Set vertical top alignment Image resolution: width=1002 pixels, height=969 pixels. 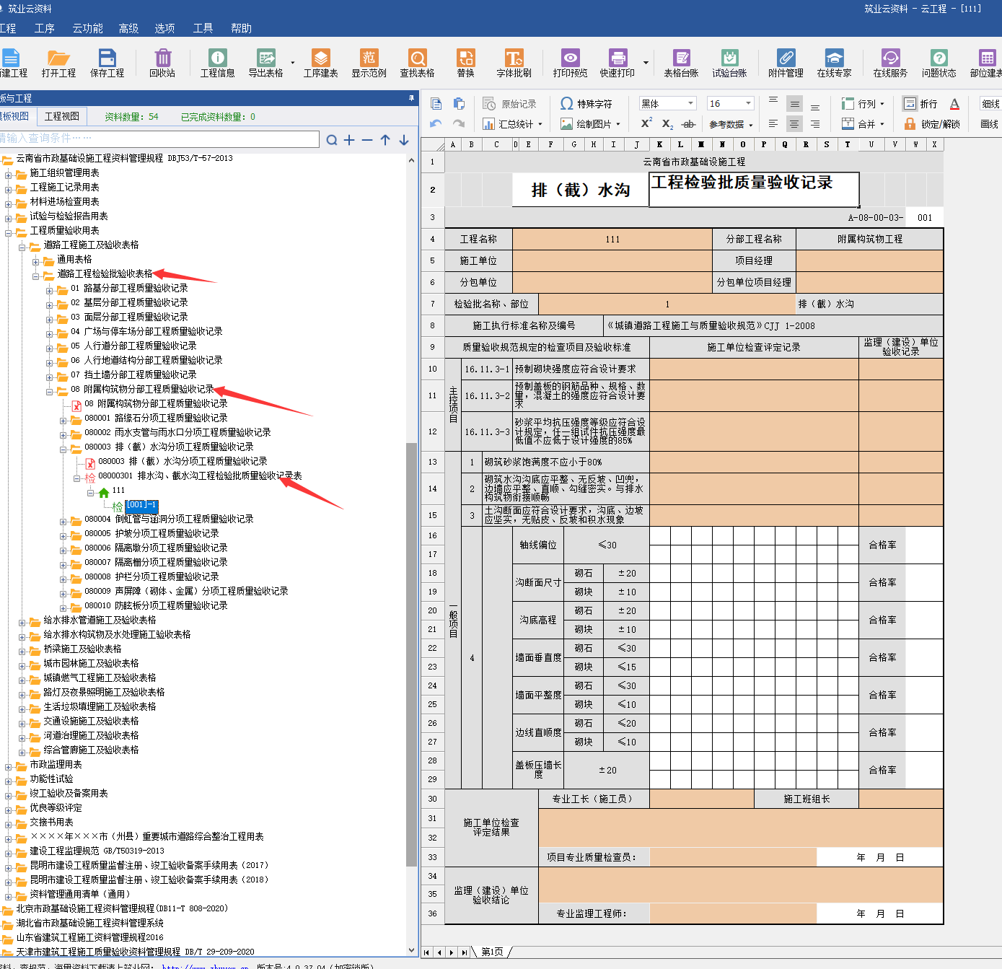773,101
